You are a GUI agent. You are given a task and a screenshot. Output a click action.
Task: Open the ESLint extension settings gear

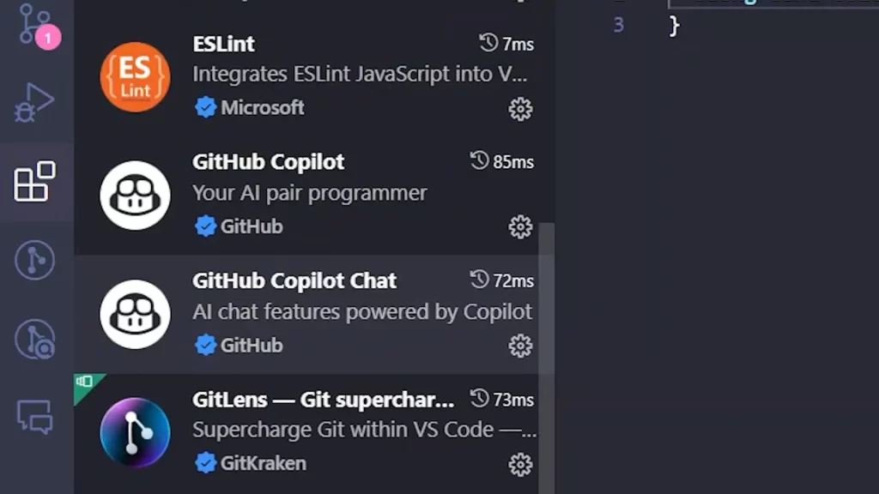520,109
